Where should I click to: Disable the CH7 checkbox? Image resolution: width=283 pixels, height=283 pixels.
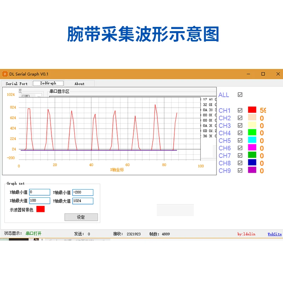pyautogui.click(x=240, y=155)
